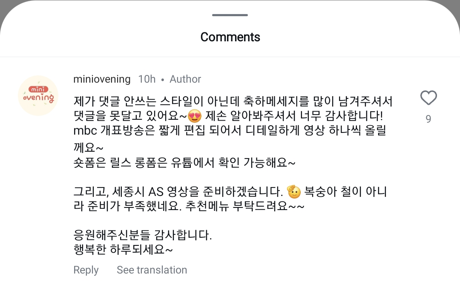Open the miniovening profile picture avatar
The width and height of the screenshot is (460, 285).
(38, 96)
